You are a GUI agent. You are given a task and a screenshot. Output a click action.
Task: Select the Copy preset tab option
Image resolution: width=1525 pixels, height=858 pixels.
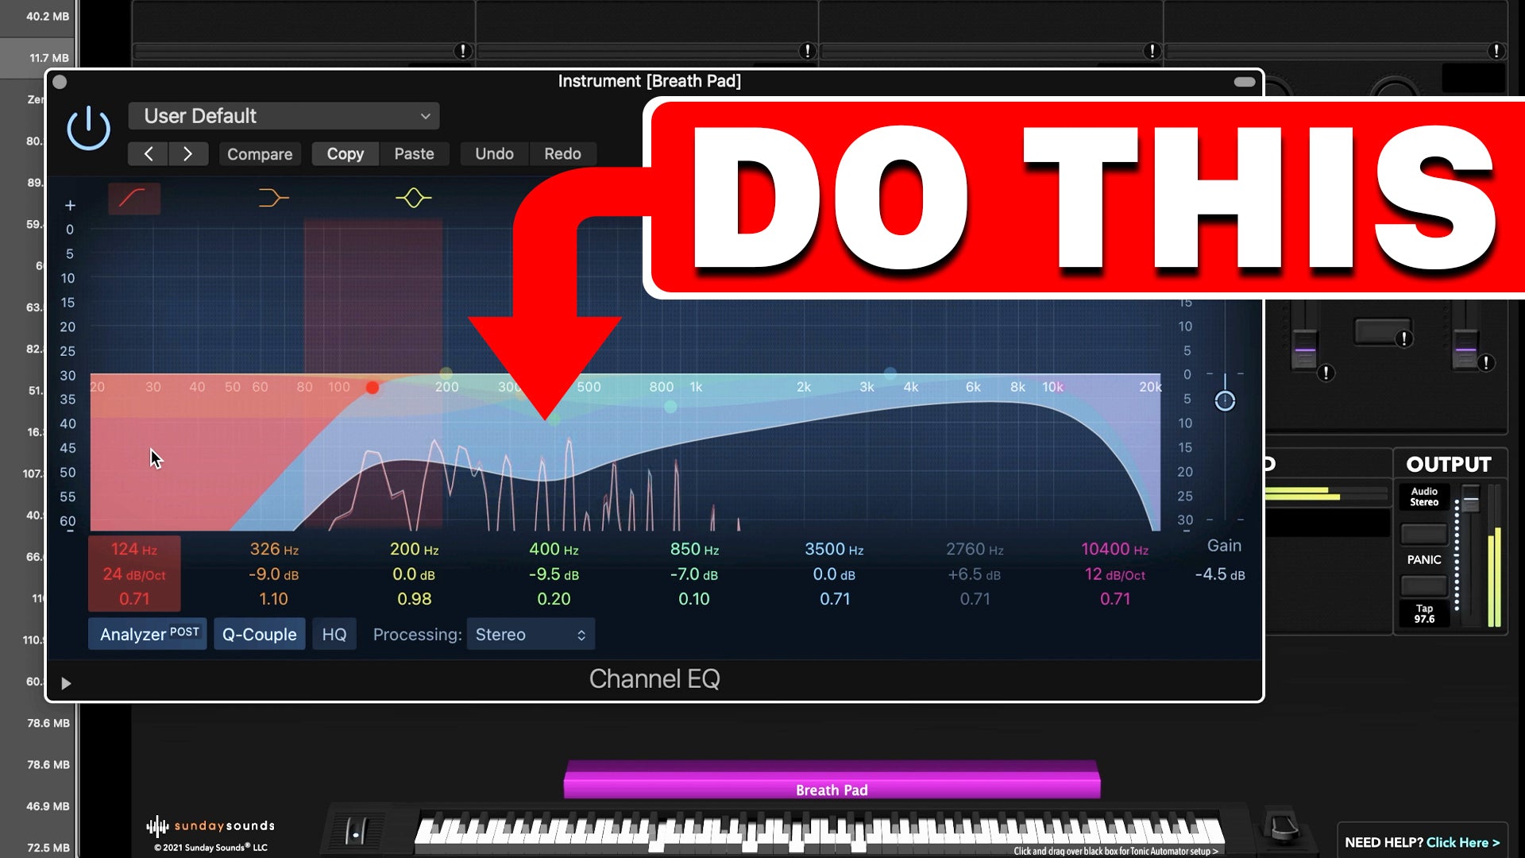click(345, 153)
